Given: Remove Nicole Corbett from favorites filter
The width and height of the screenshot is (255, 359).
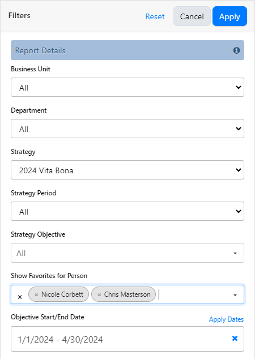Looking at the screenshot, I should [x=36, y=294].
